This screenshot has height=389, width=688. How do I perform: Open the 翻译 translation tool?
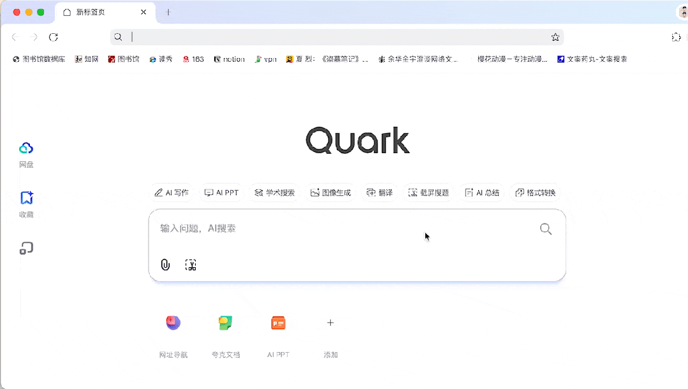click(379, 192)
